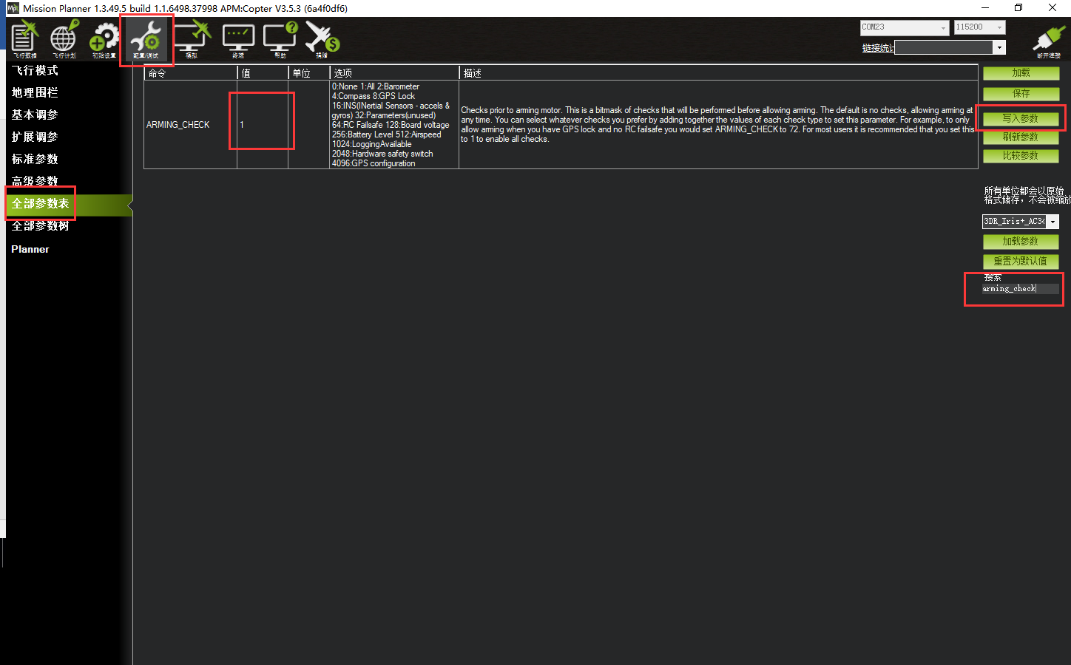Open the 帮助 help icon

280,39
